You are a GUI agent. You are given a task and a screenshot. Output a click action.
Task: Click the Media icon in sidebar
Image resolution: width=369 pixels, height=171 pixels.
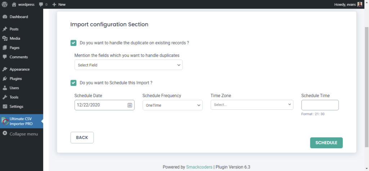5,38
